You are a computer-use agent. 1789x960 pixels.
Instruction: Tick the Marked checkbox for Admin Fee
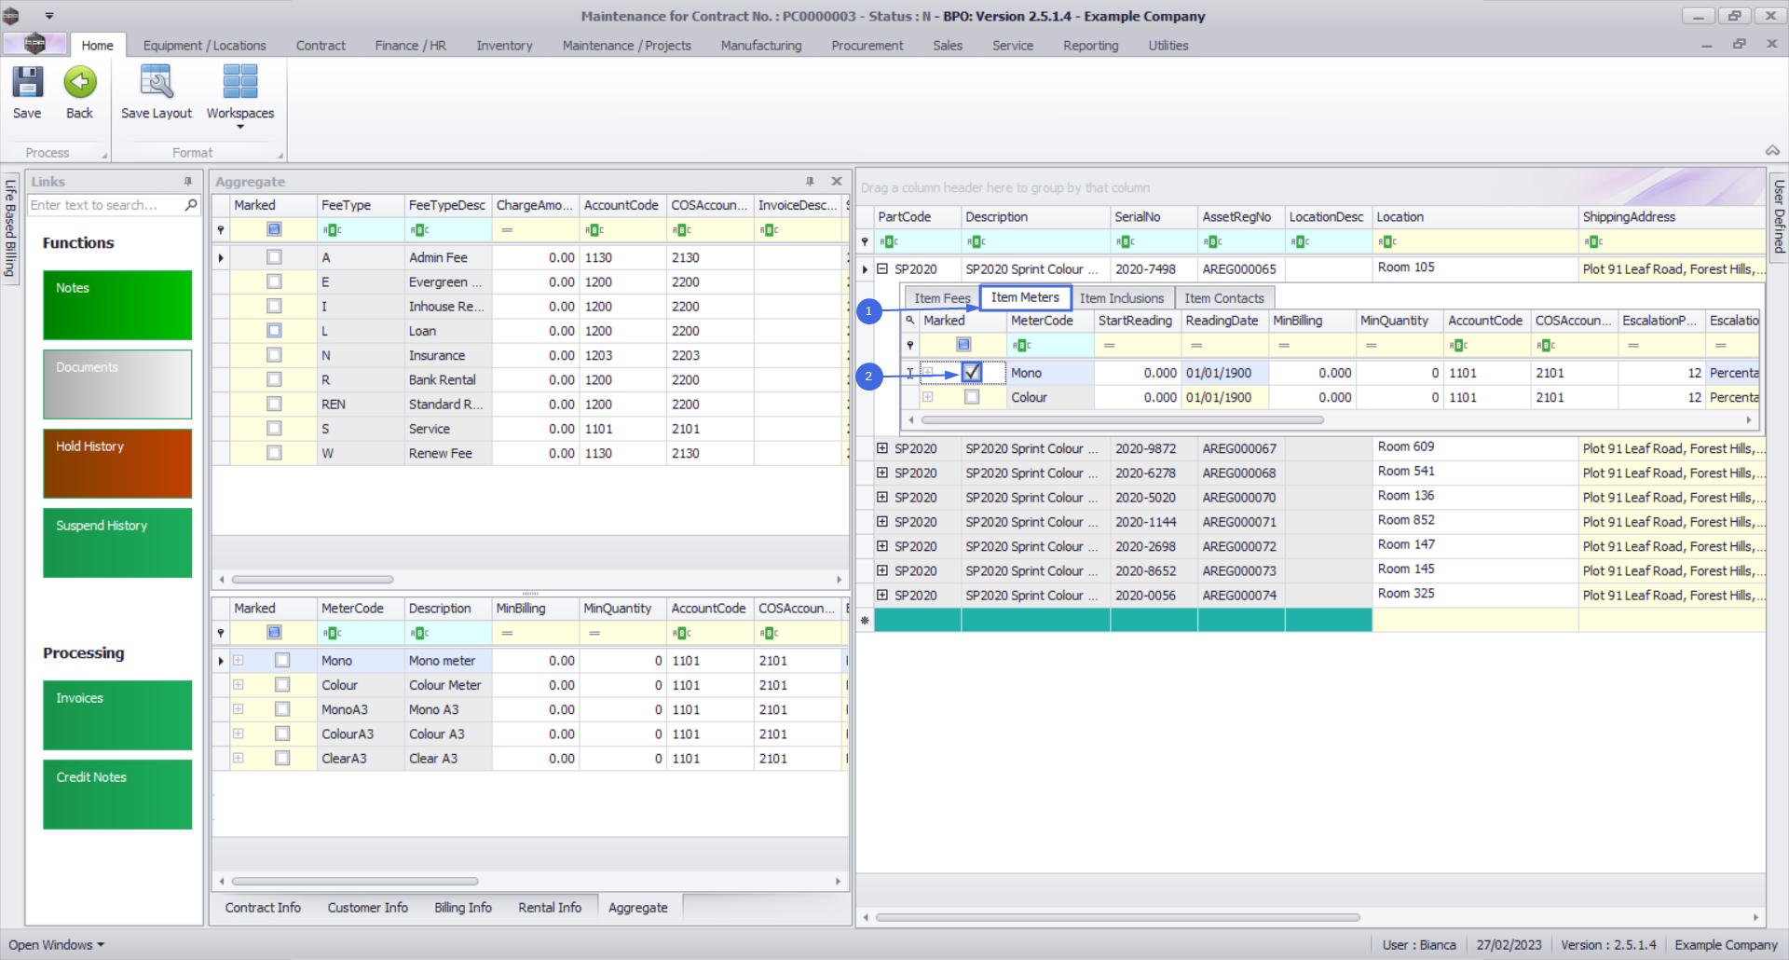tap(274, 257)
